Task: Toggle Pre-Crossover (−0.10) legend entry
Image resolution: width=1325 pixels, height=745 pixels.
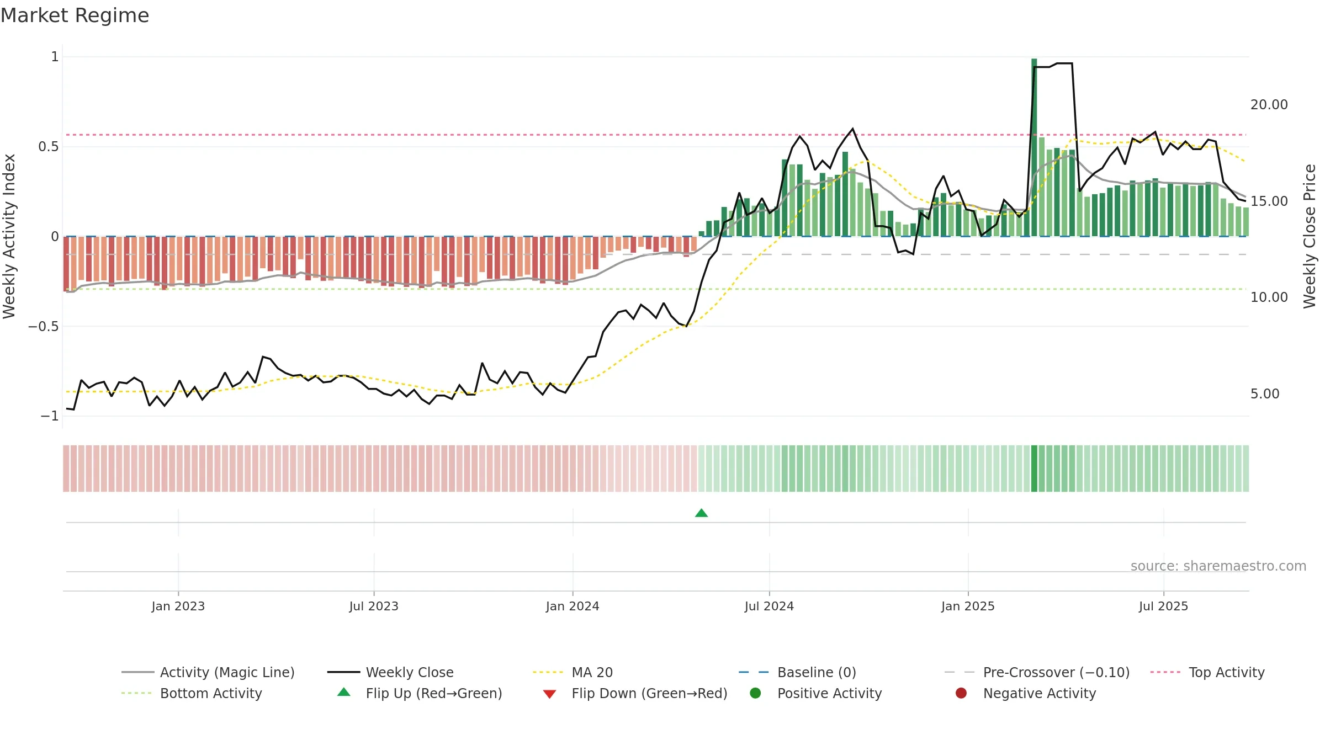Action: (x=1037, y=672)
